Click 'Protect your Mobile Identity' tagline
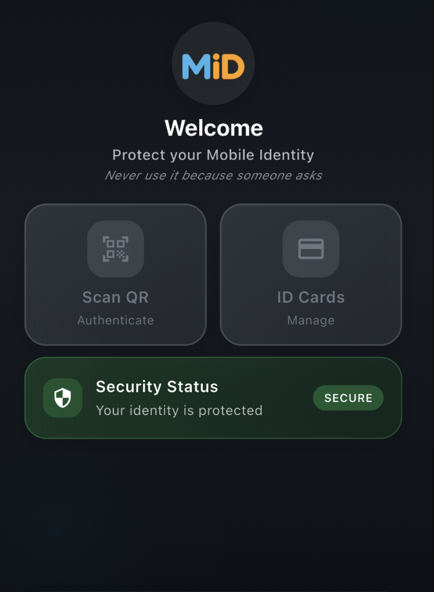 (213, 155)
